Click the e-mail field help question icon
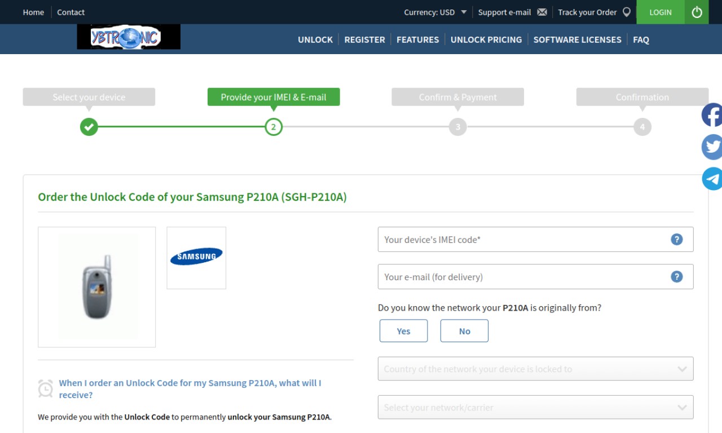722x433 pixels. tap(677, 277)
